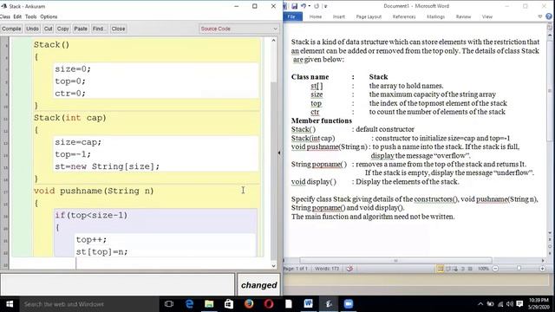Image resolution: width=555 pixels, height=312 pixels.
Task: Open the Store icon on the taskbar
Action: coord(229,304)
